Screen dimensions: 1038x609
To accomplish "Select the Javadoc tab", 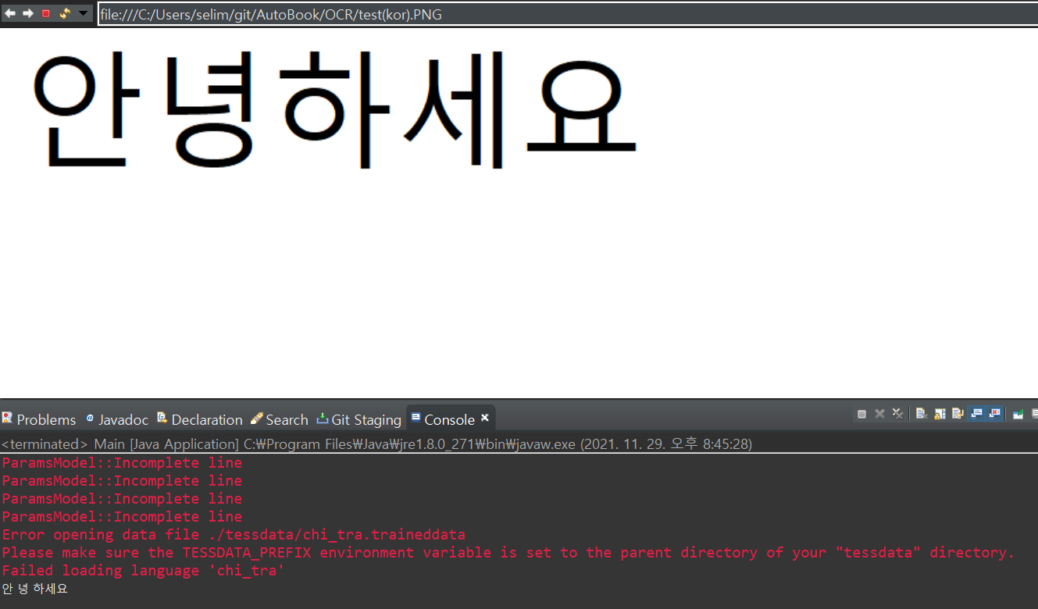I will 117,419.
